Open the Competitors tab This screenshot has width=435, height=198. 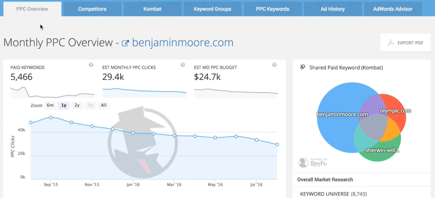point(93,9)
